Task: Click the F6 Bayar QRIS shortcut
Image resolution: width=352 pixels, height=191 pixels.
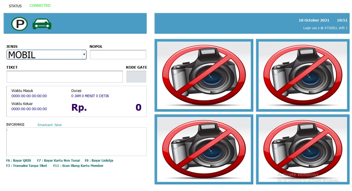Action: [18, 161]
